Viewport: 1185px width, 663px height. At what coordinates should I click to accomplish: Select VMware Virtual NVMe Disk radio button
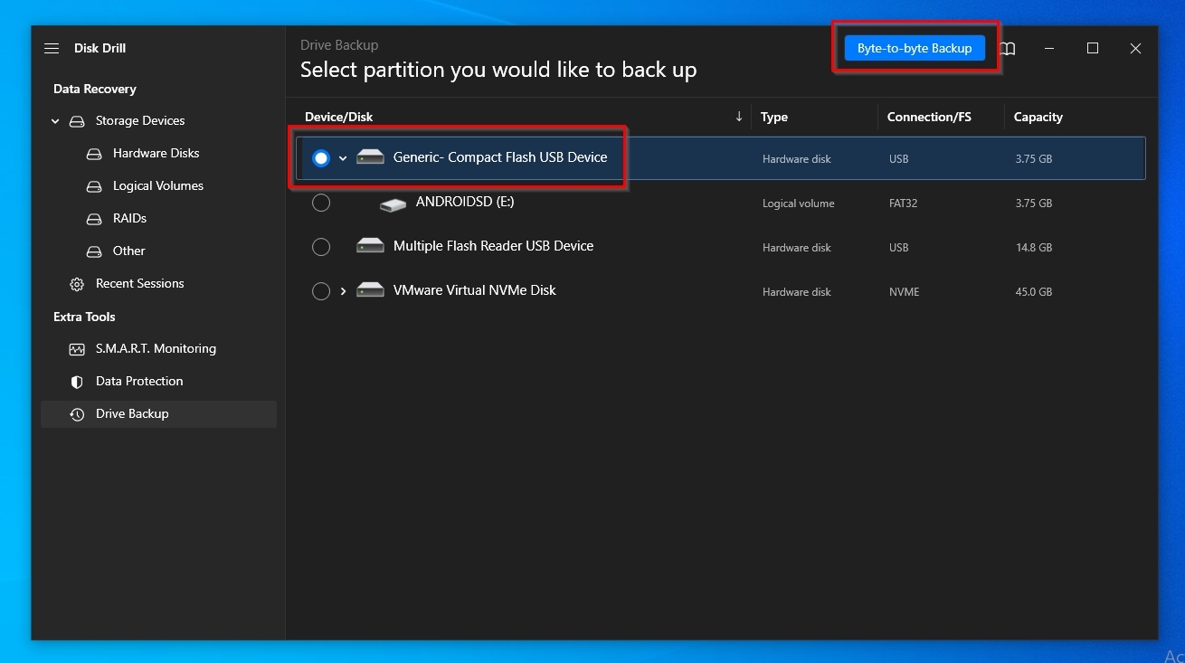(321, 291)
